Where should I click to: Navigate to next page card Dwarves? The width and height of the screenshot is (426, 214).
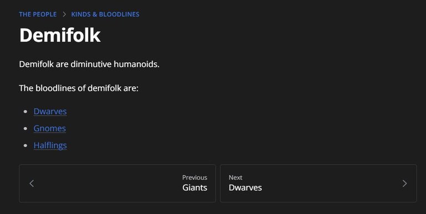[318, 184]
